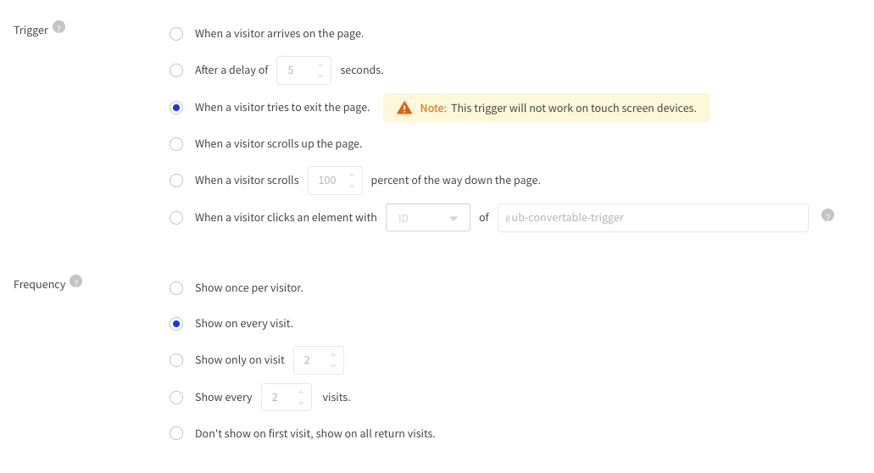Click the help icon next to Frequency
This screenshot has height=473, width=874.
75,281
